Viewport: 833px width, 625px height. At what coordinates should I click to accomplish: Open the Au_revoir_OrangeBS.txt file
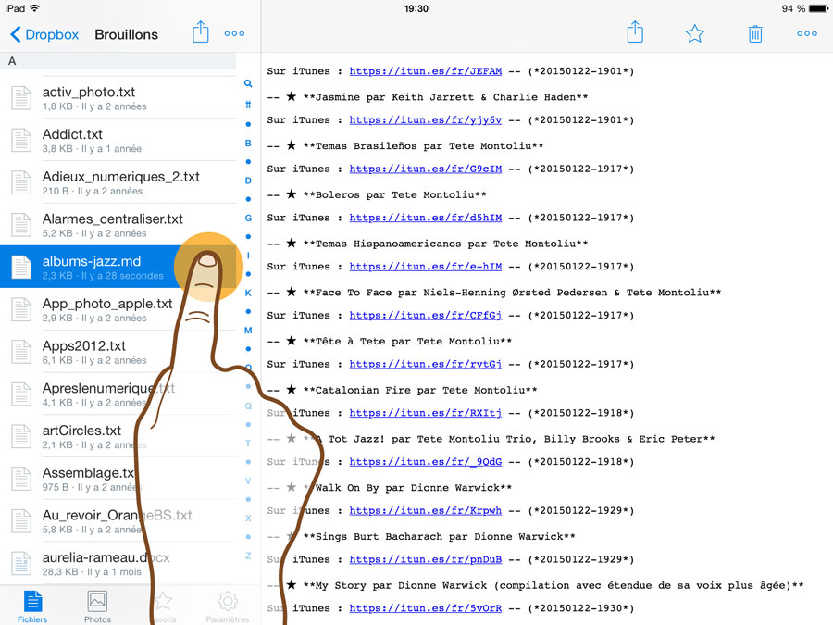point(118,520)
